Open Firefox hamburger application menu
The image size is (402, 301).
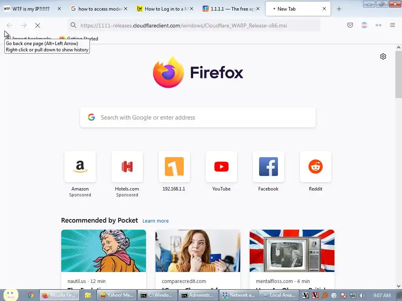392,25
